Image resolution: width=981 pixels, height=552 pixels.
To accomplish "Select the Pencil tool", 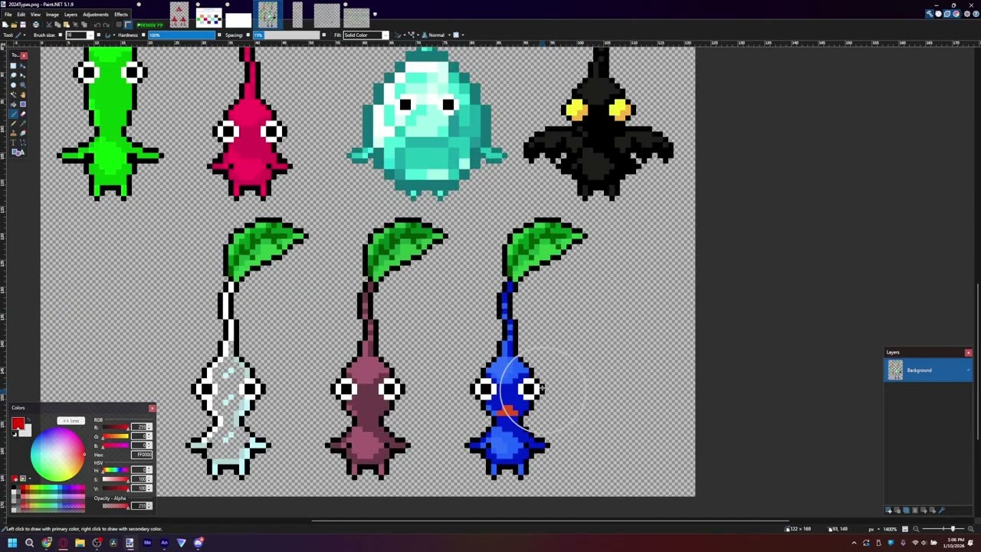I will click(13, 123).
